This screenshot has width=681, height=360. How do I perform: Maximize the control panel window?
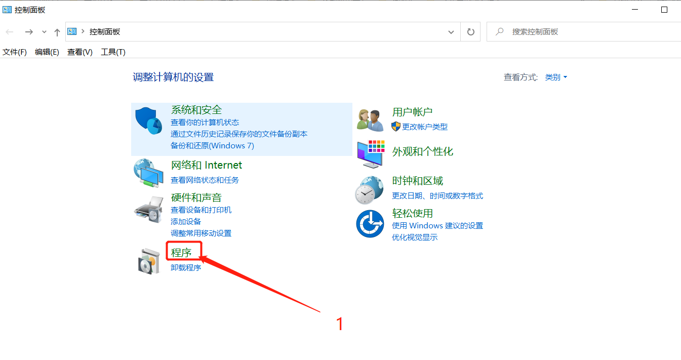(664, 10)
